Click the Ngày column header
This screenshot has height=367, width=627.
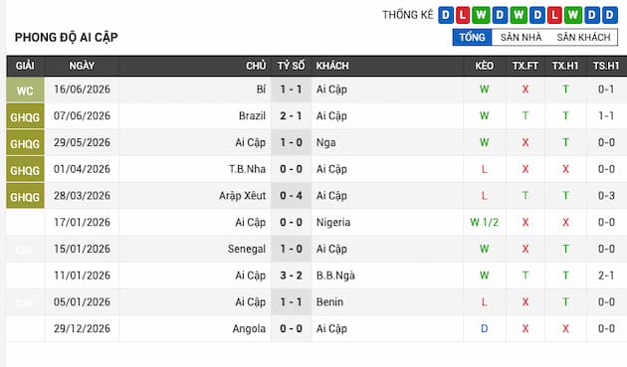82,66
